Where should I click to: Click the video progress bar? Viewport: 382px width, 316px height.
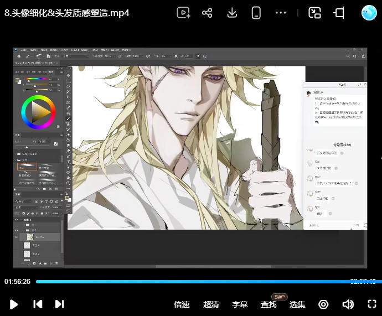(x=209, y=282)
